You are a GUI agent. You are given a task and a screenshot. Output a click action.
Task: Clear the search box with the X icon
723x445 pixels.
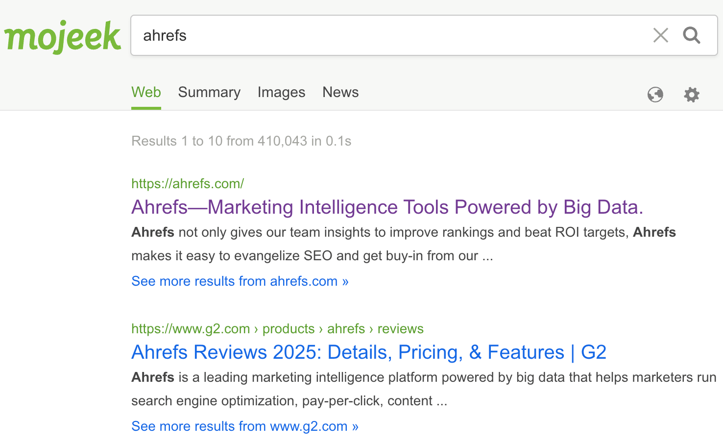point(660,35)
